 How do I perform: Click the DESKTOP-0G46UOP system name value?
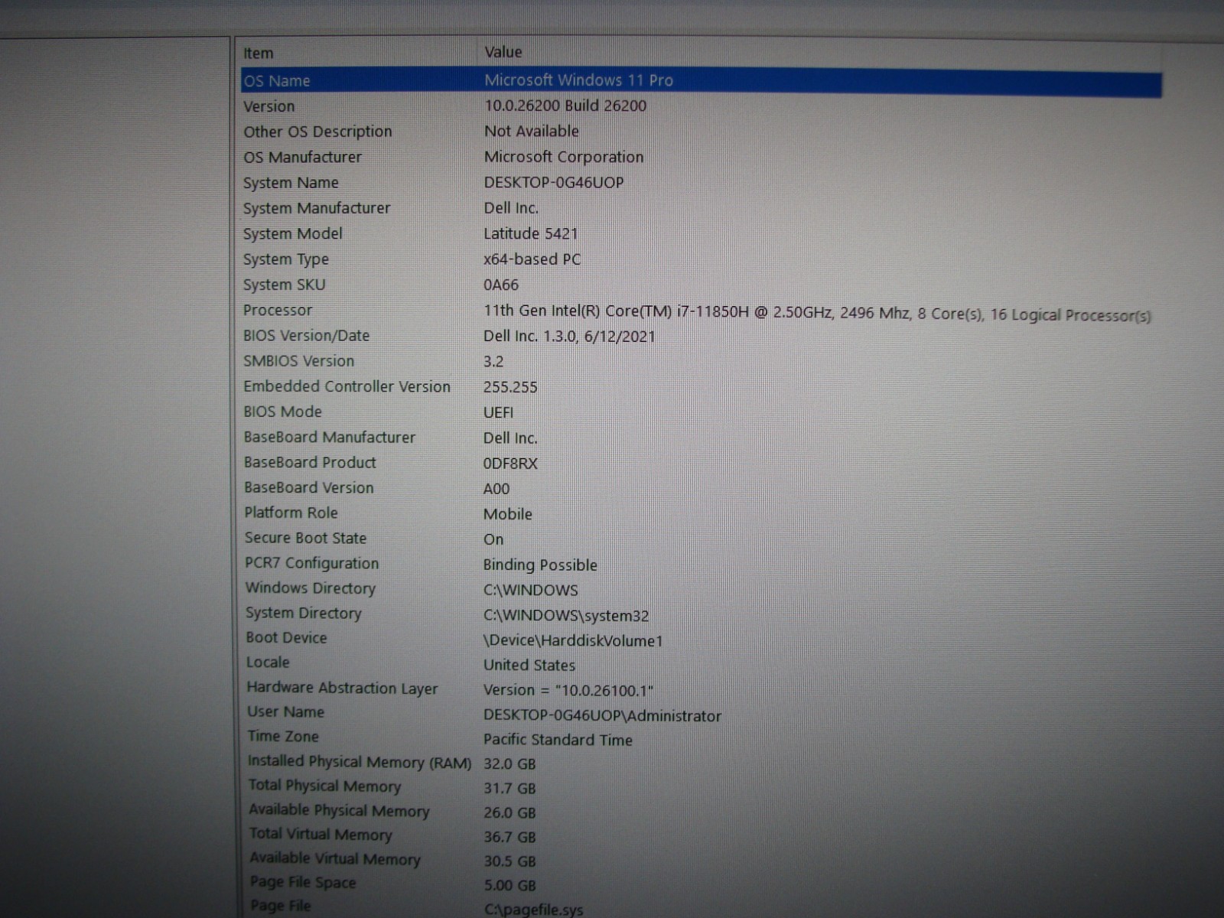click(554, 183)
